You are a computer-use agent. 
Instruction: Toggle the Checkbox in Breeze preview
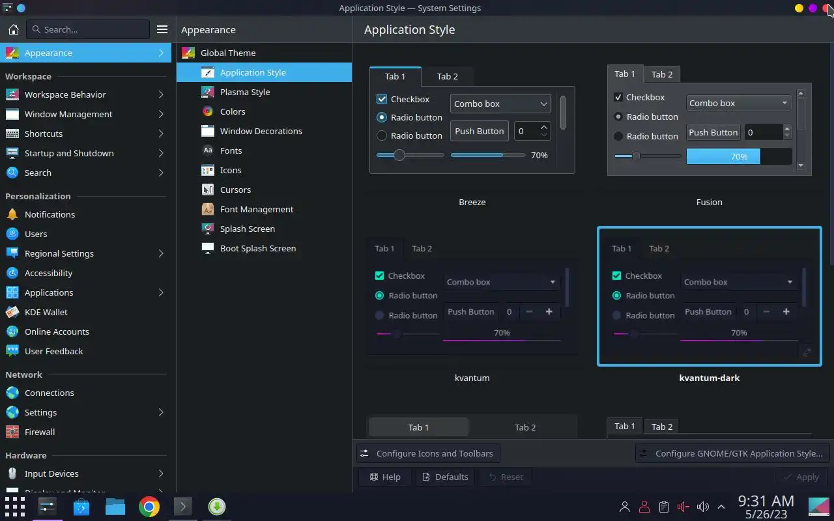point(382,99)
